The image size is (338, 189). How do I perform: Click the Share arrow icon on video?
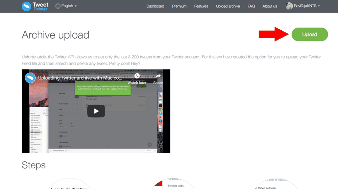point(158,76)
